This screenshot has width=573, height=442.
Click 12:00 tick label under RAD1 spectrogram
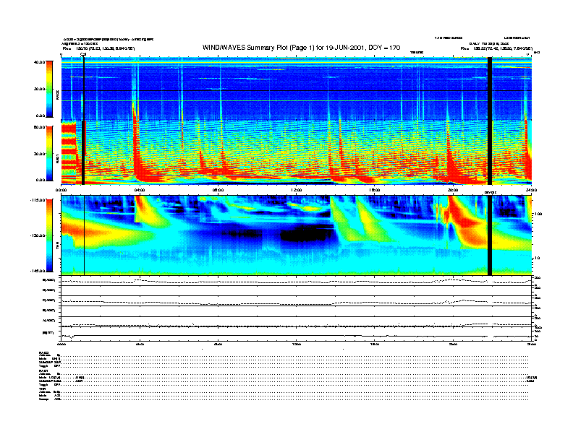tap(297, 190)
